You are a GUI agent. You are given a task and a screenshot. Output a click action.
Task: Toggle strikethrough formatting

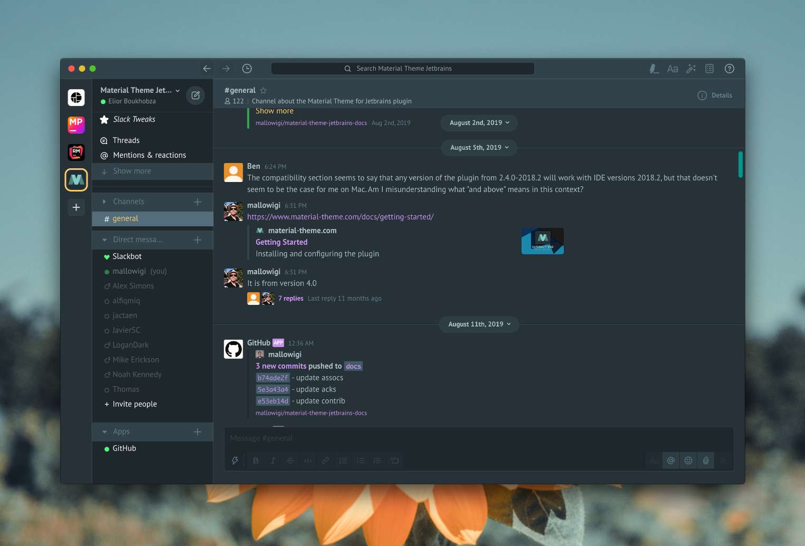(x=290, y=461)
